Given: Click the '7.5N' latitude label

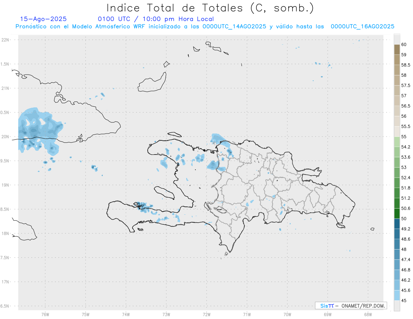Looking at the screenshot, I should (x=5, y=258).
